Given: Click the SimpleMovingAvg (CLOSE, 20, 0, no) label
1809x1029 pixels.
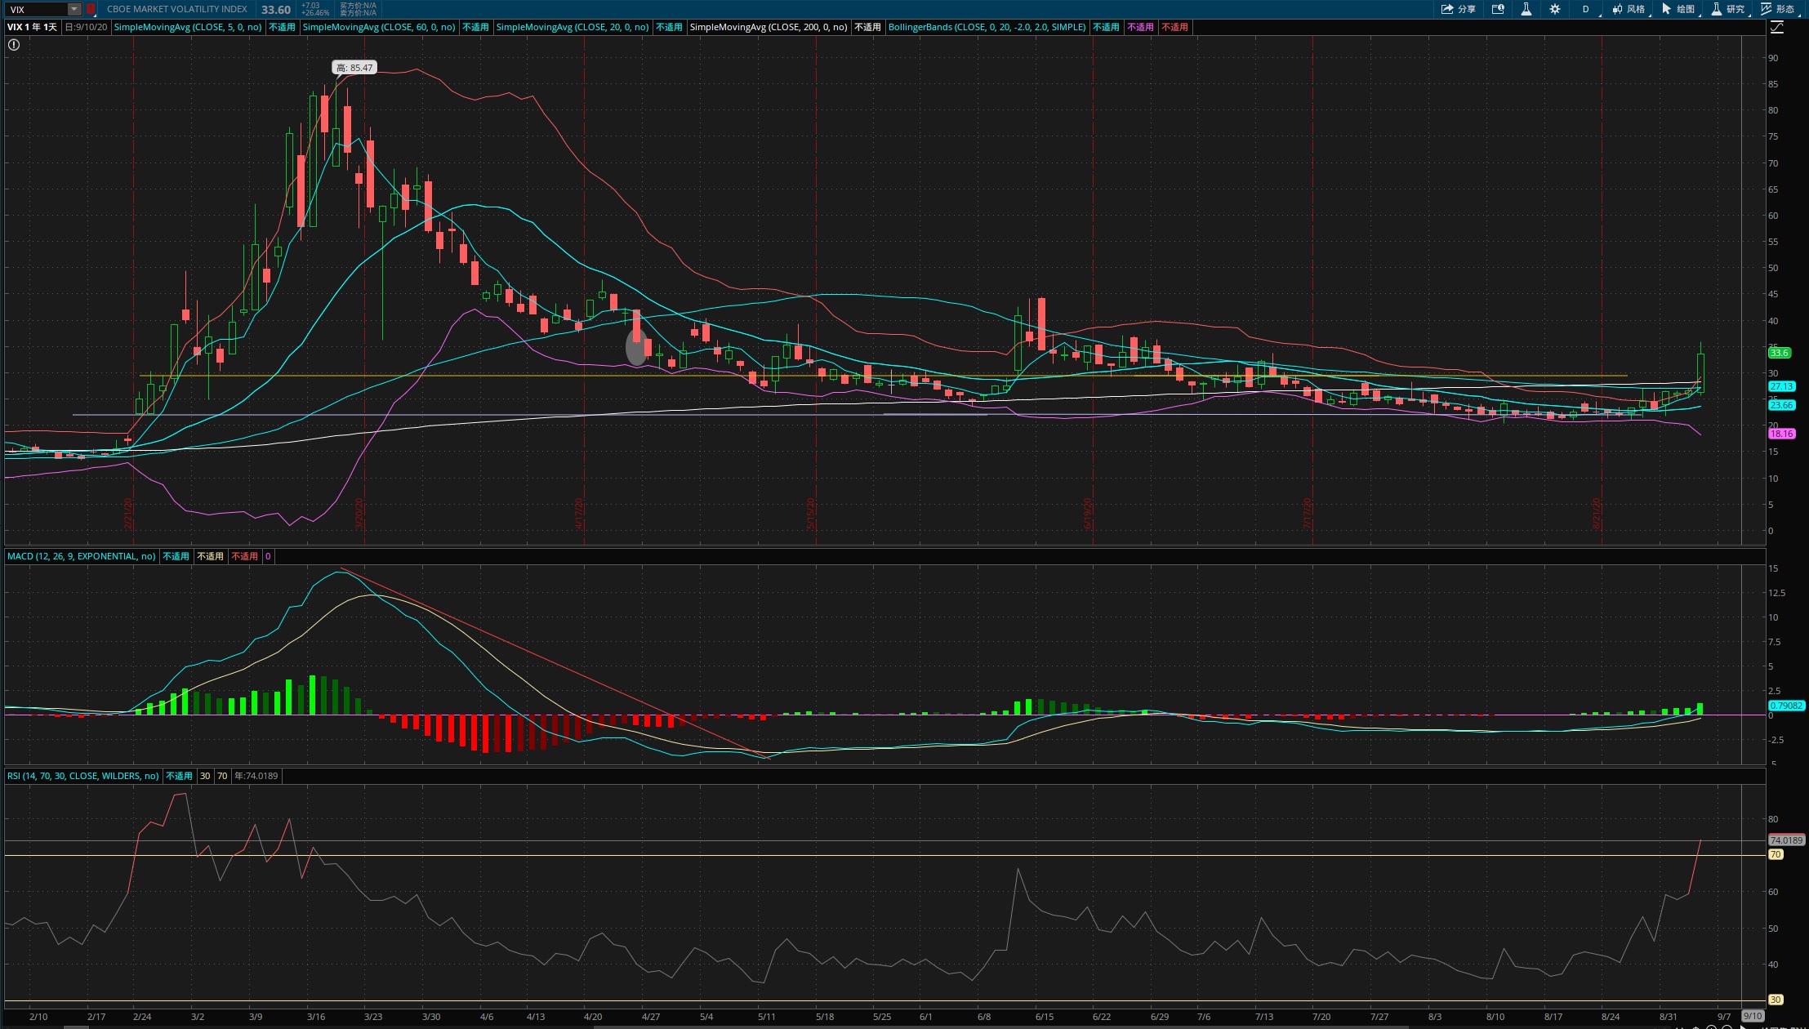Looking at the screenshot, I should (x=573, y=27).
